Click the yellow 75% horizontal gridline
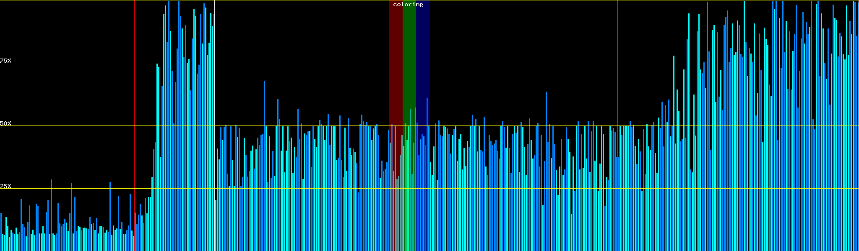 coord(294,63)
